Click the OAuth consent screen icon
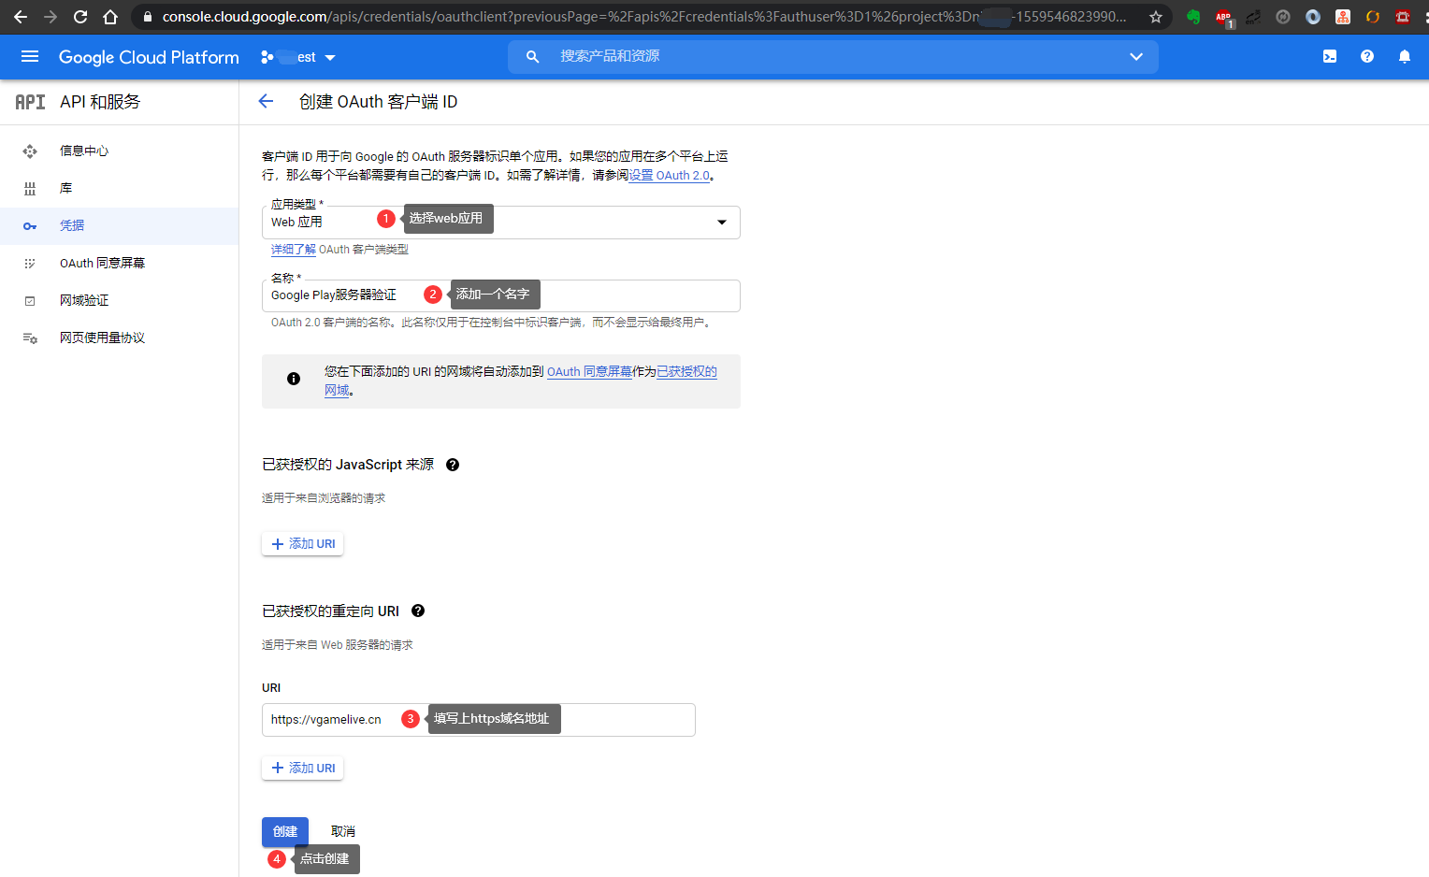Screen dimensions: 1429x877 tap(30, 264)
